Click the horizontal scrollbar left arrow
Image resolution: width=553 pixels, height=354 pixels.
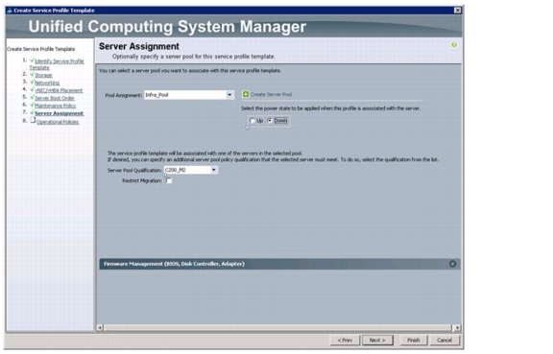tap(100, 328)
